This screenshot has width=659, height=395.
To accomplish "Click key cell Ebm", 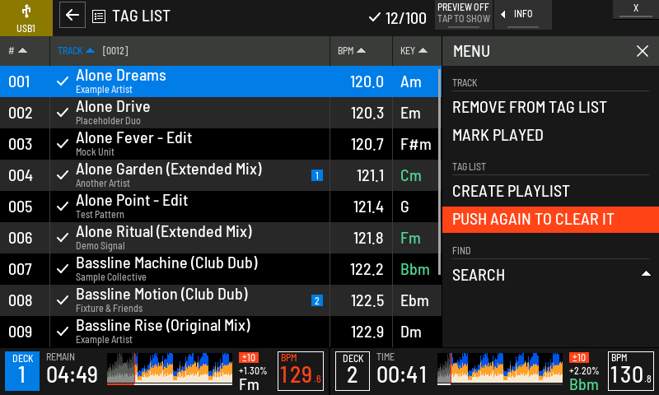I will point(415,300).
